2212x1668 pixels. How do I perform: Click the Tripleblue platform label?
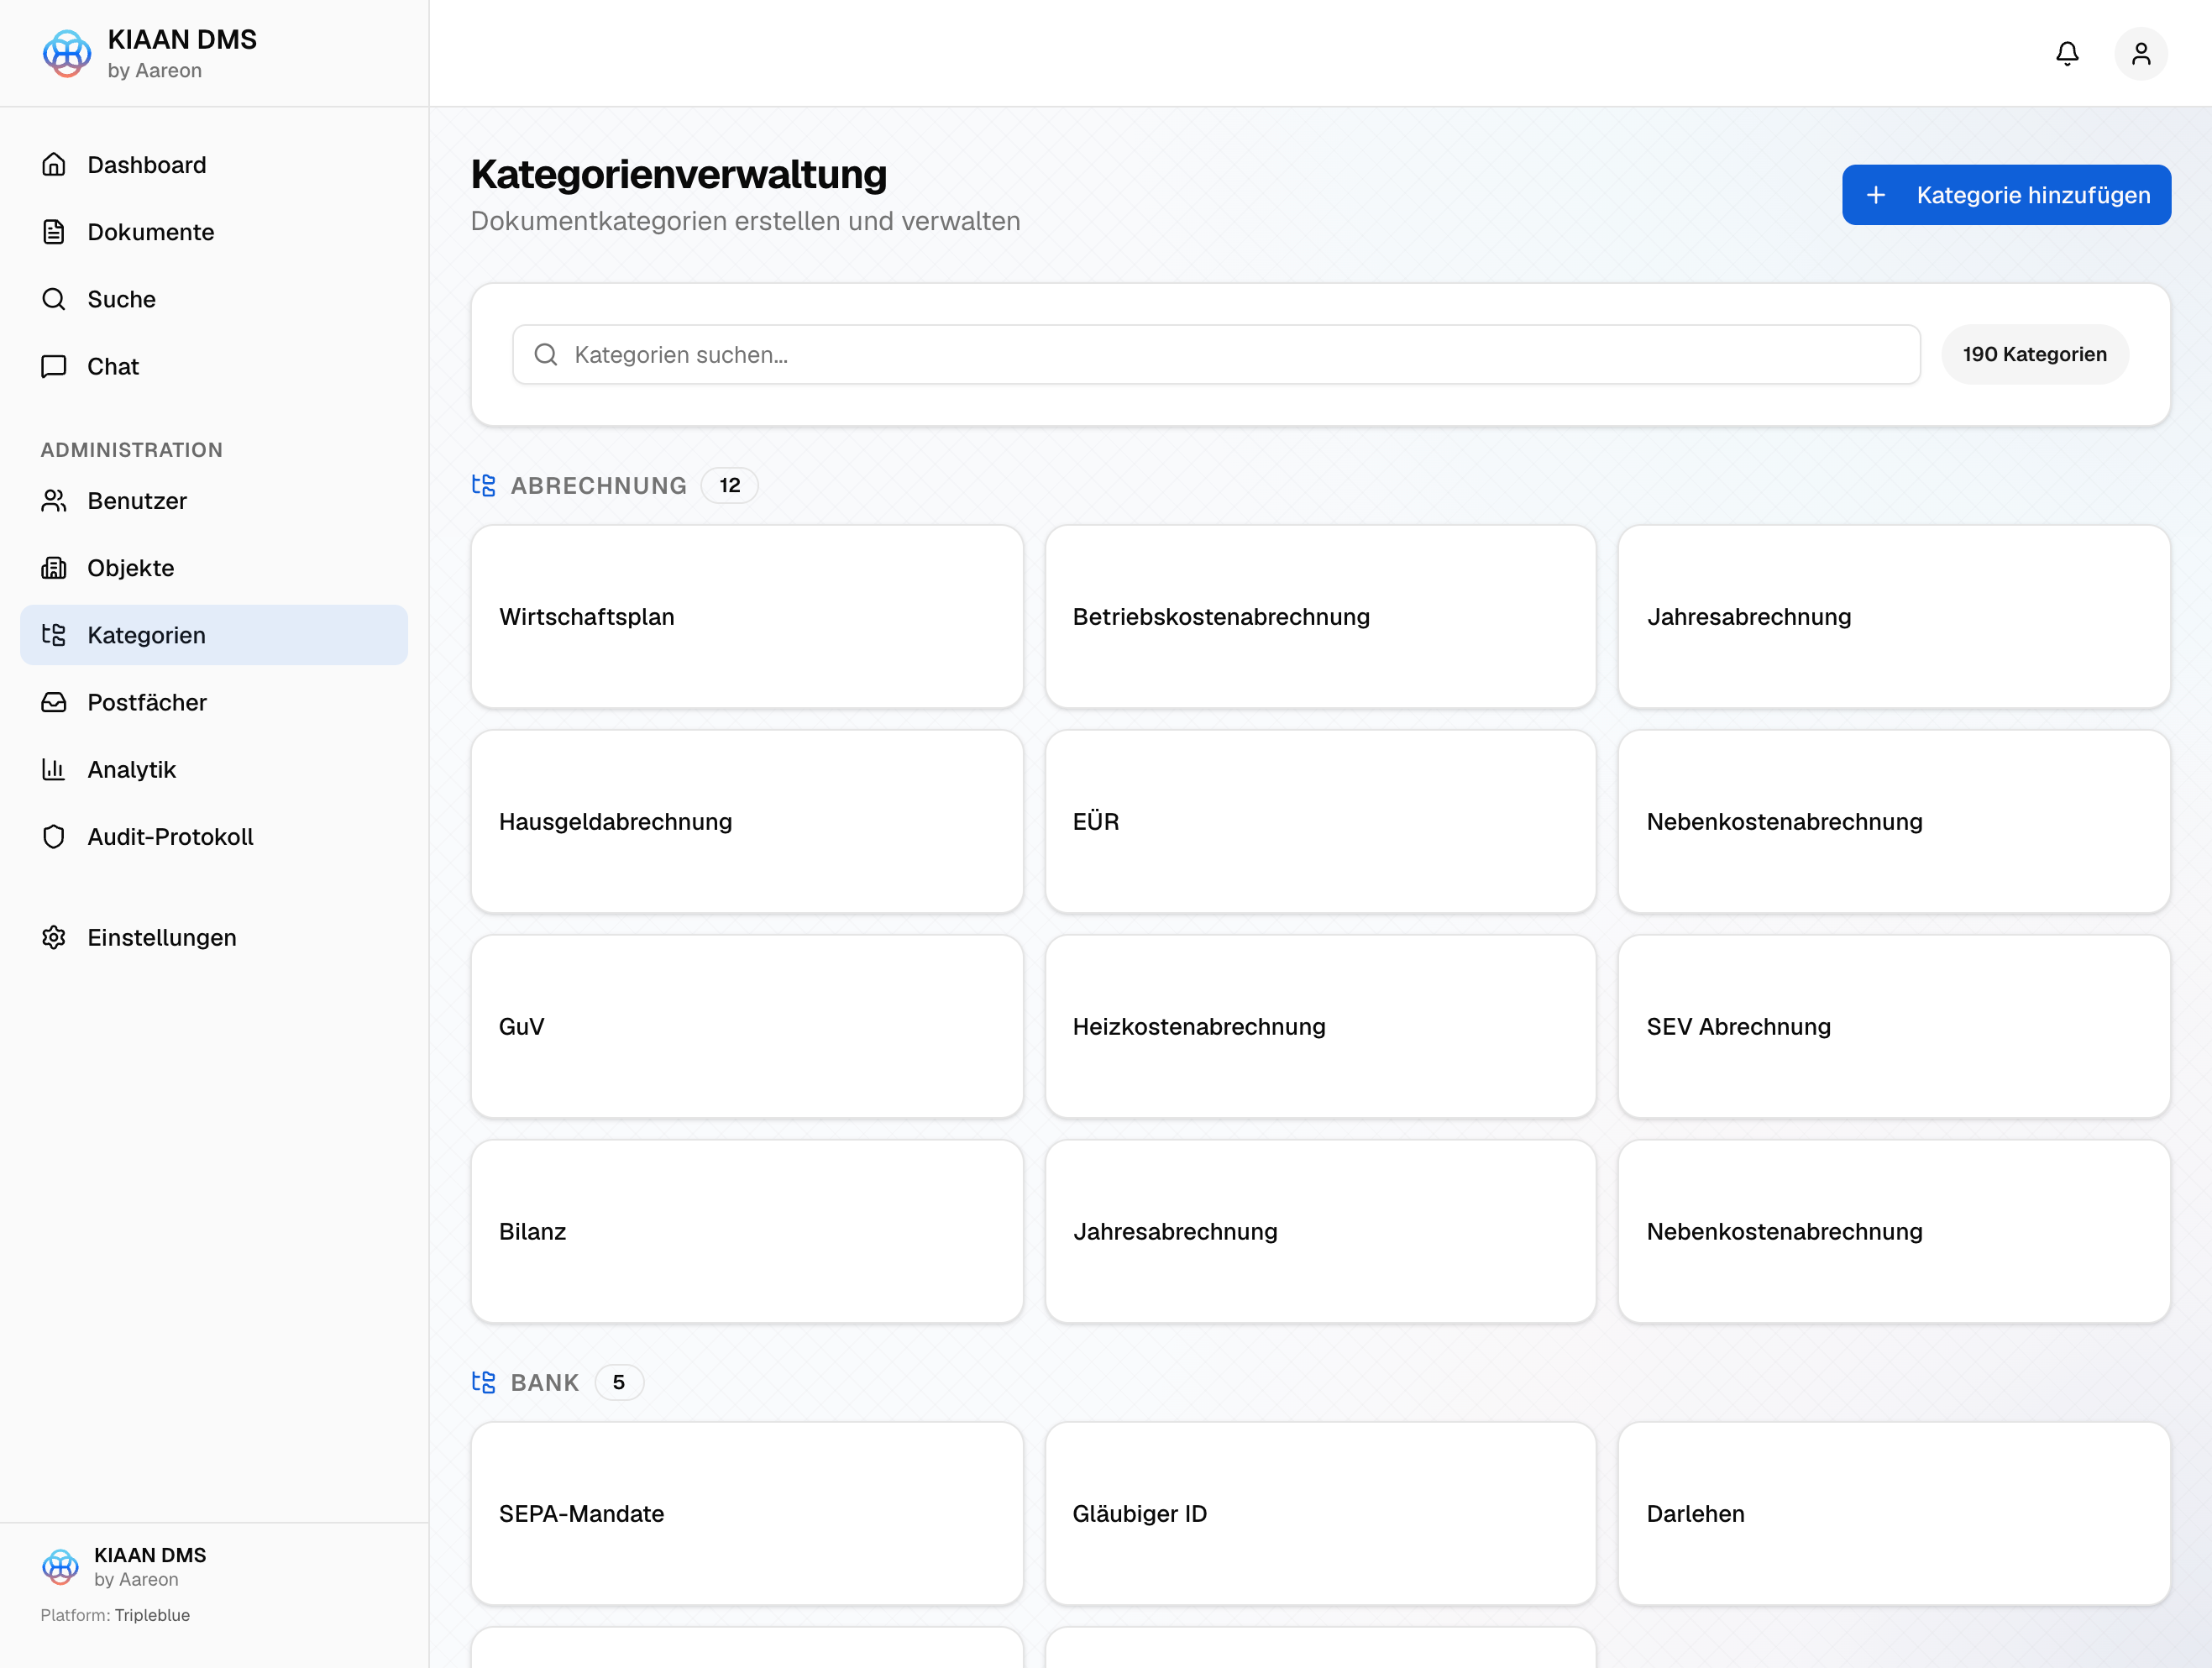click(152, 1615)
